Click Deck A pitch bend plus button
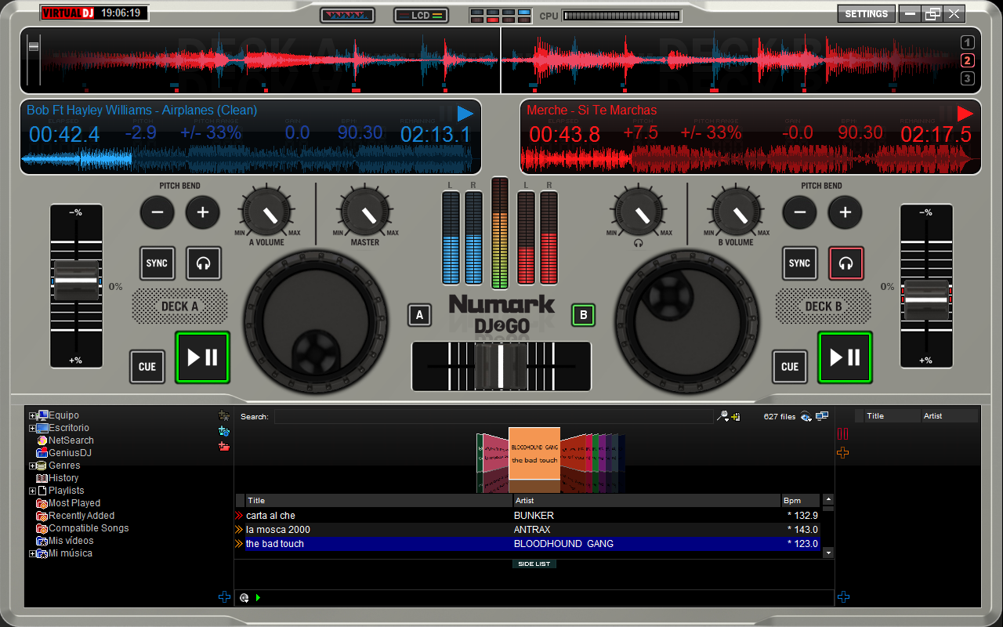 (203, 212)
